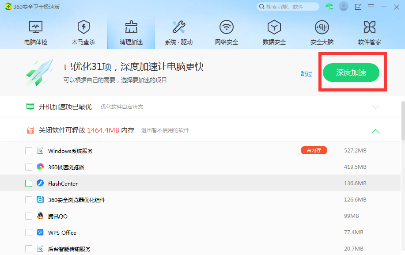
Task: Click the feedback note icon
Action: click(358, 7)
